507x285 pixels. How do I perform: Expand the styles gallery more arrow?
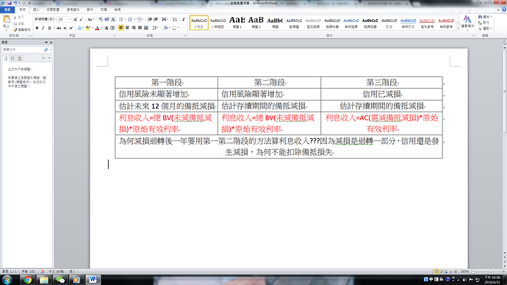point(458,29)
